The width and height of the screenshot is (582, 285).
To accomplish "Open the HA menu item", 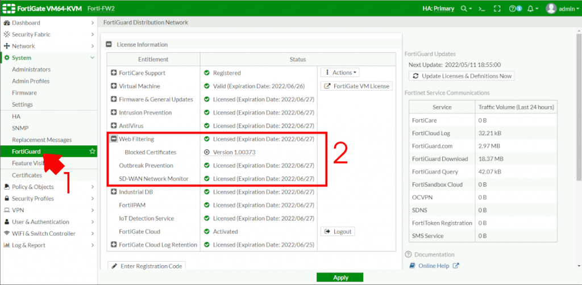I will [16, 116].
